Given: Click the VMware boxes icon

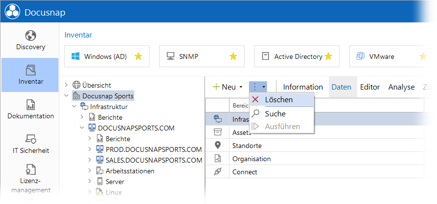Looking at the screenshot, I should pyautogui.click(x=361, y=56).
